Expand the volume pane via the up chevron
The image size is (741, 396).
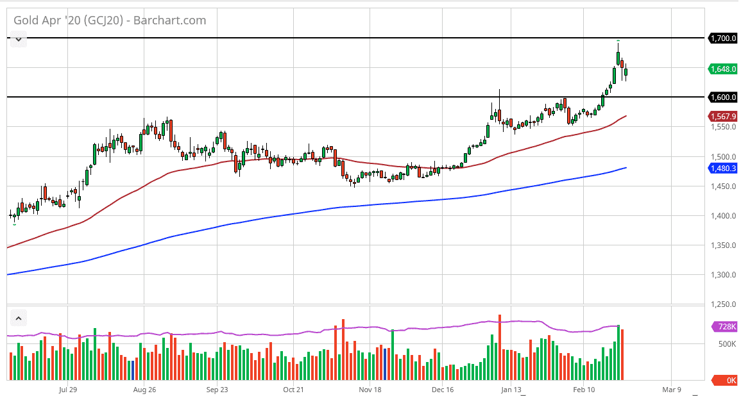click(19, 318)
